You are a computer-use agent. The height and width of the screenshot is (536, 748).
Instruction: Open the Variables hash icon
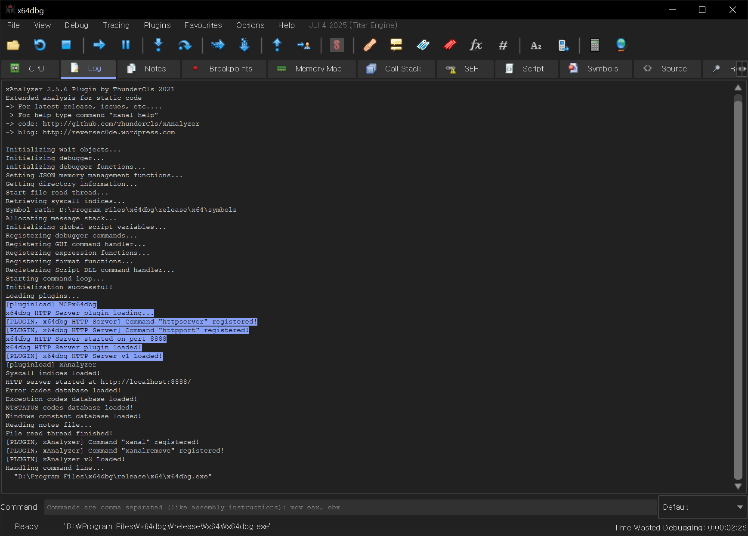click(x=503, y=45)
